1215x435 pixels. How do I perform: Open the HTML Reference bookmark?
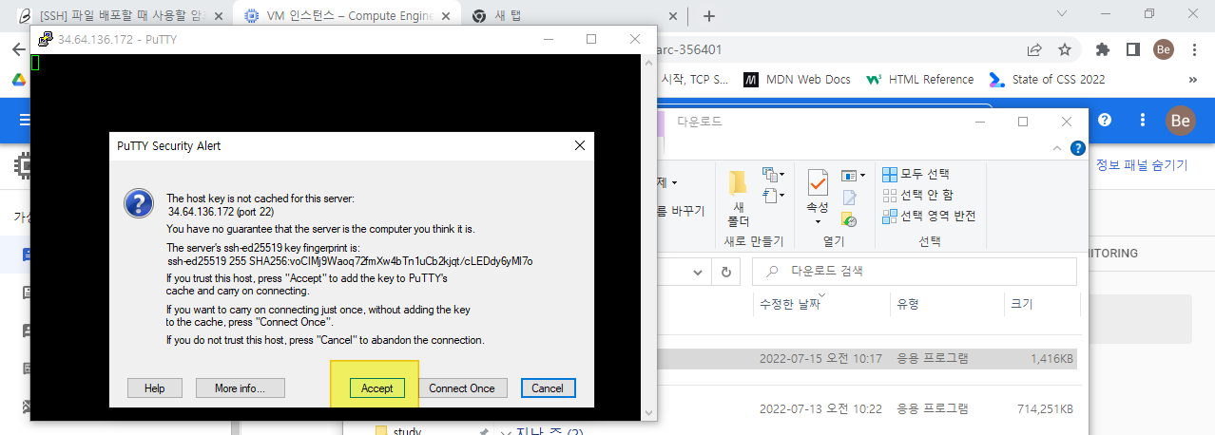coord(919,80)
